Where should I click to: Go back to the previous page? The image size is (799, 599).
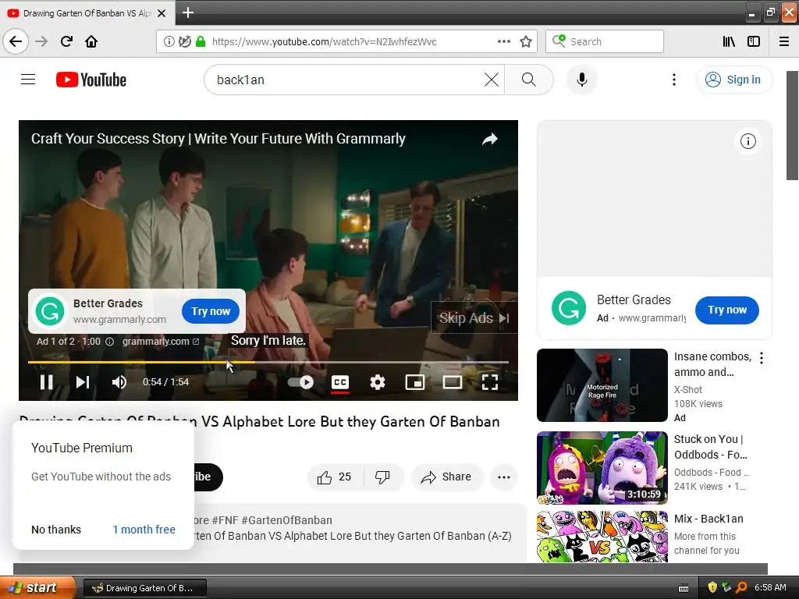coord(16,41)
